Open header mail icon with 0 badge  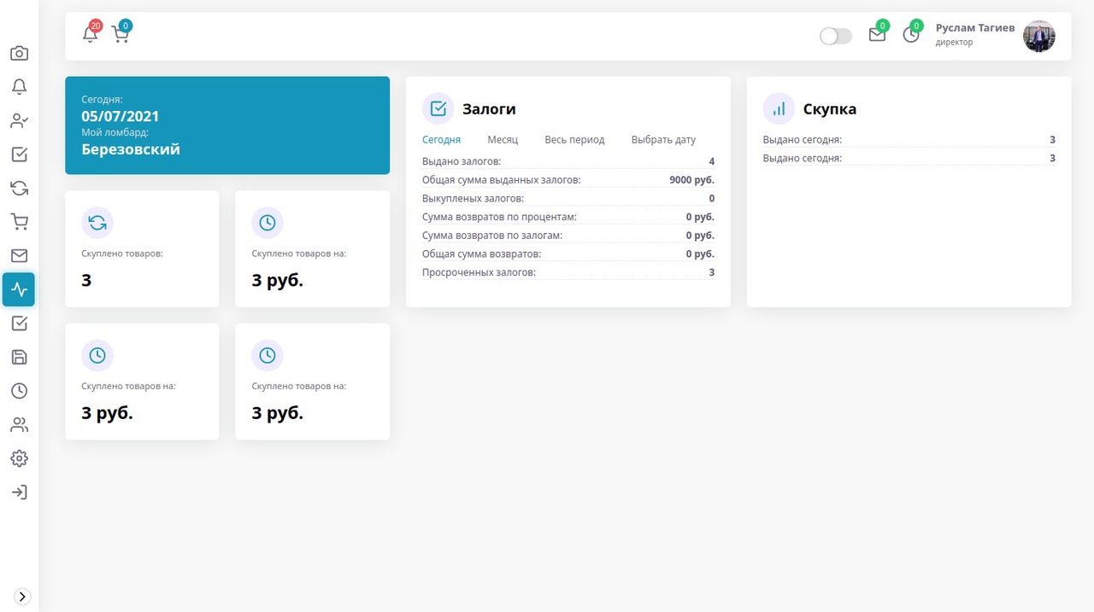878,34
